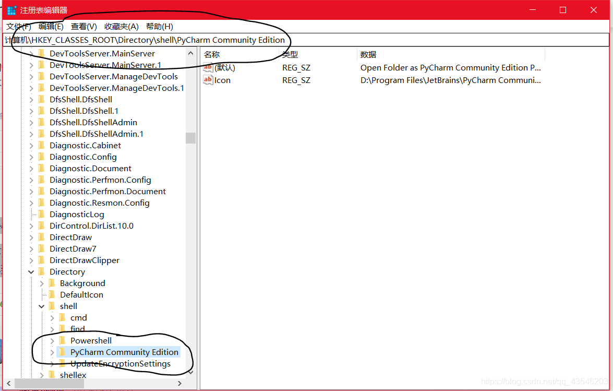Click folder icon of Background key
The image size is (613, 391).
click(x=52, y=283)
